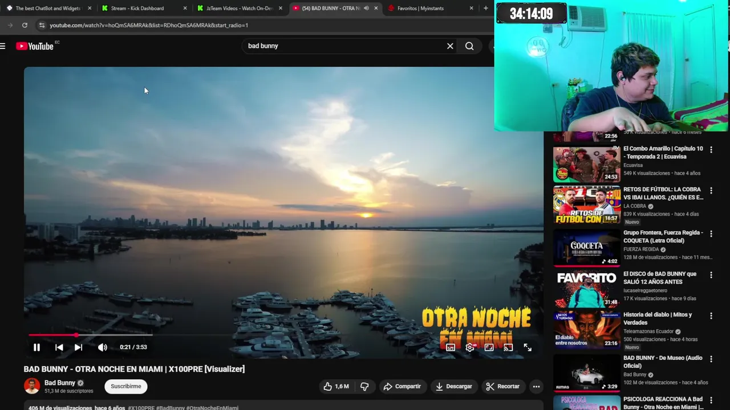Mute the BAD BUNNY tab audio icon
Viewport: 730px width, 410px height.
click(366, 8)
